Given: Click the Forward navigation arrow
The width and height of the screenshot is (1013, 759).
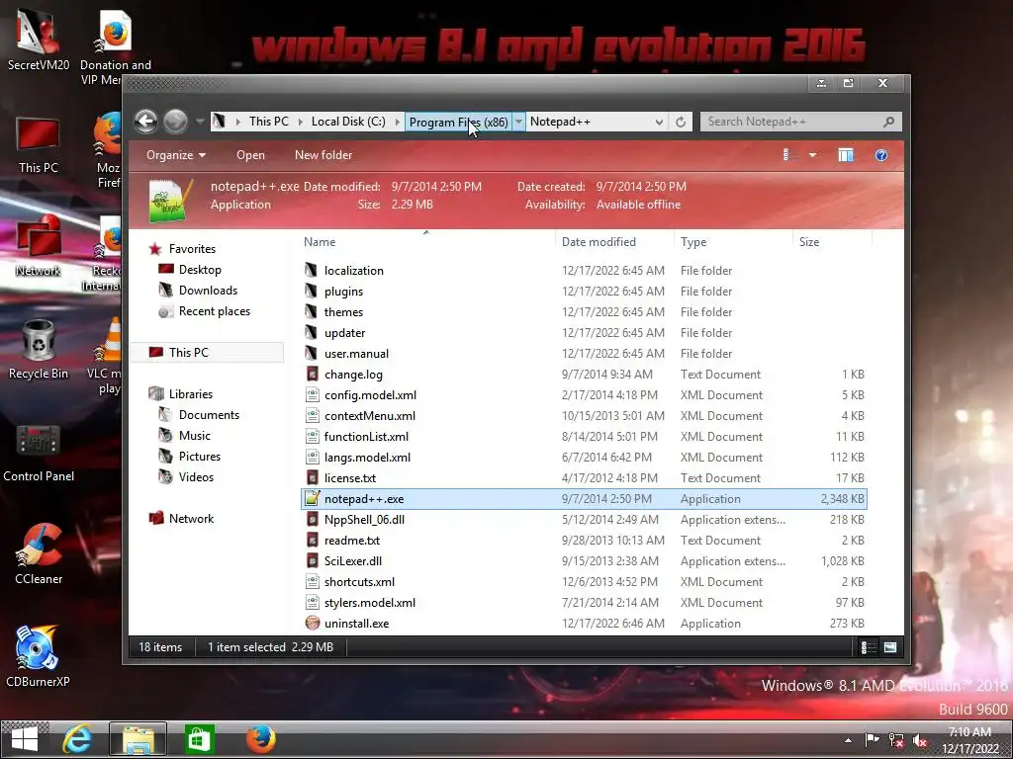Looking at the screenshot, I should click(x=175, y=122).
